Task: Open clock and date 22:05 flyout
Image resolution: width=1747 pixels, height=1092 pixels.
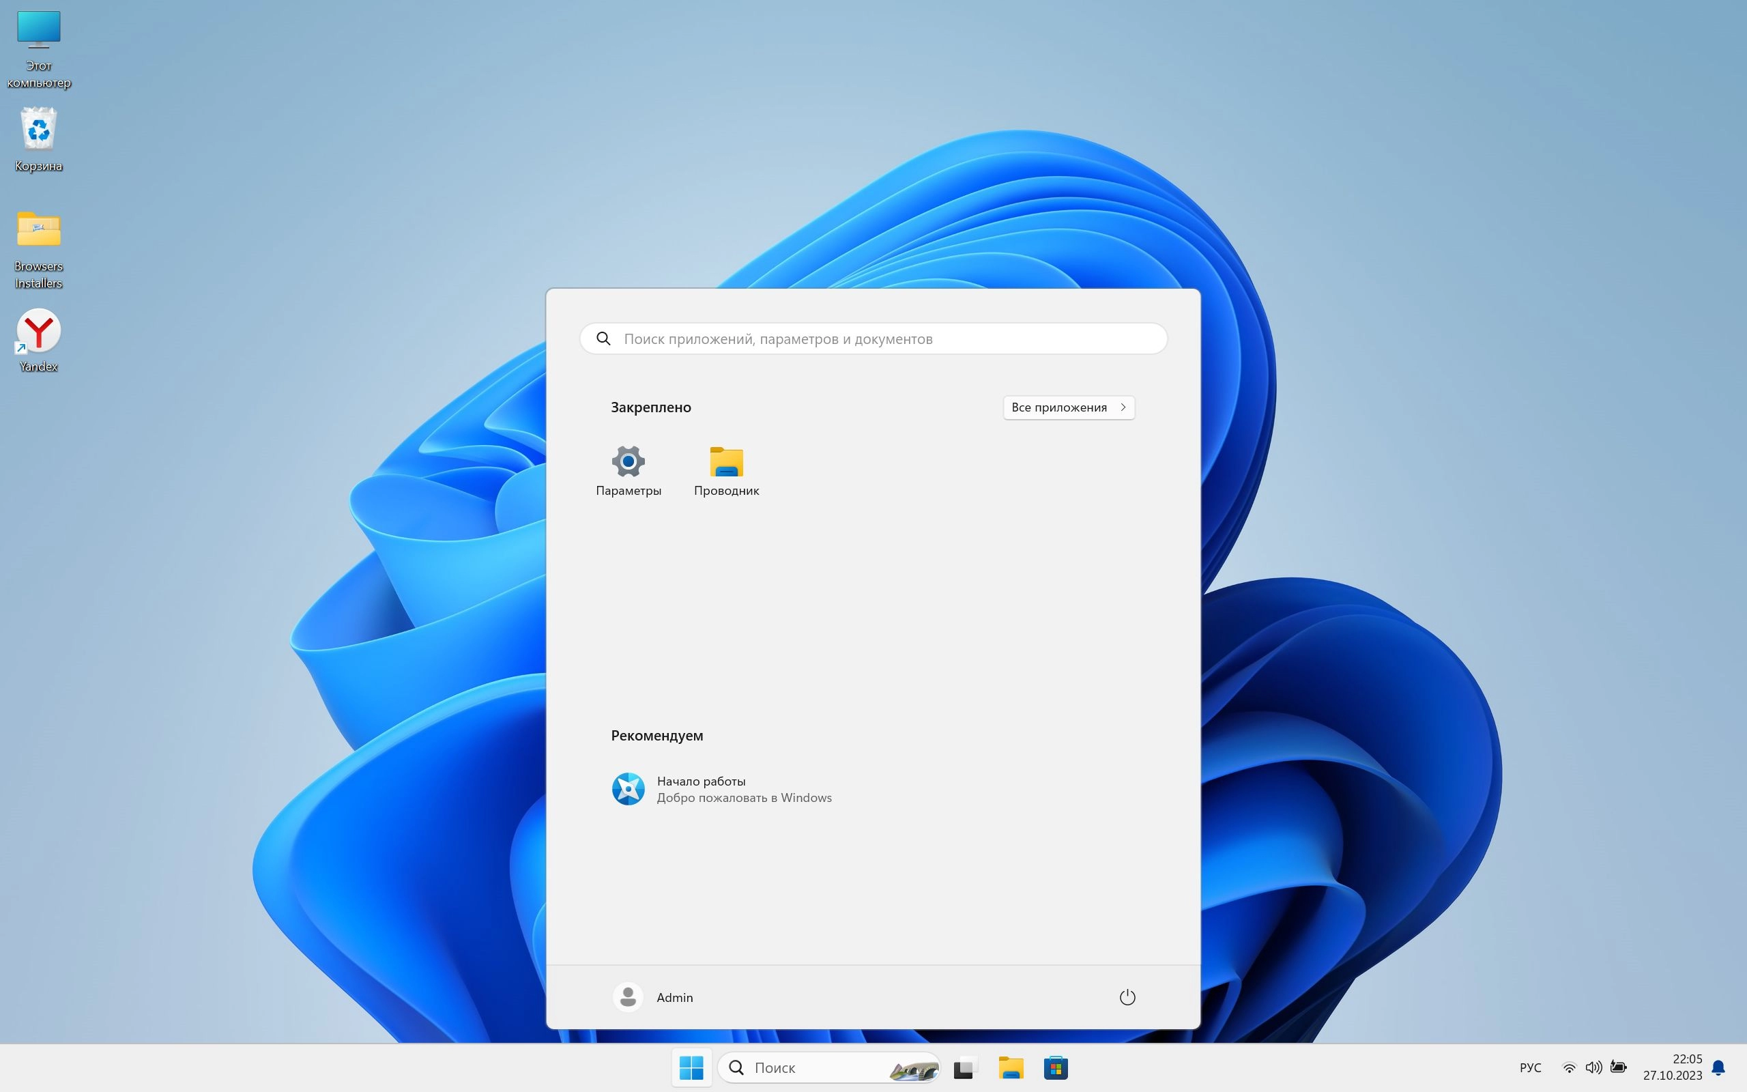Action: pyautogui.click(x=1672, y=1067)
